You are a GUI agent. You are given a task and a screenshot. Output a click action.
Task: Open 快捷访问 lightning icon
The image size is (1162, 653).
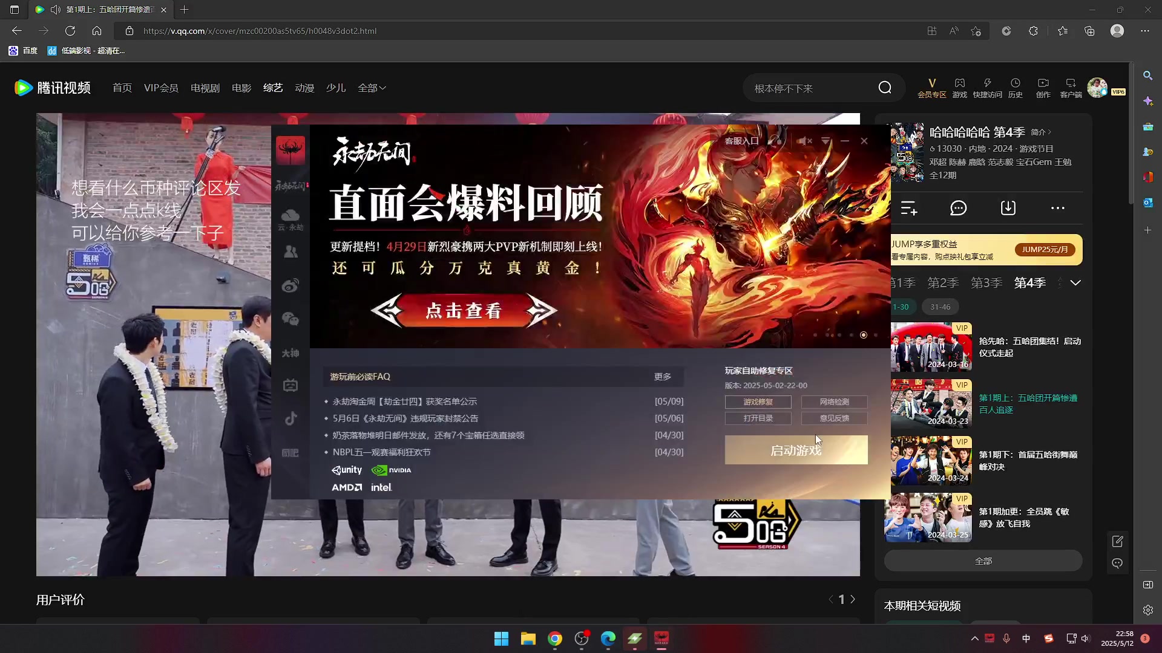tap(987, 88)
